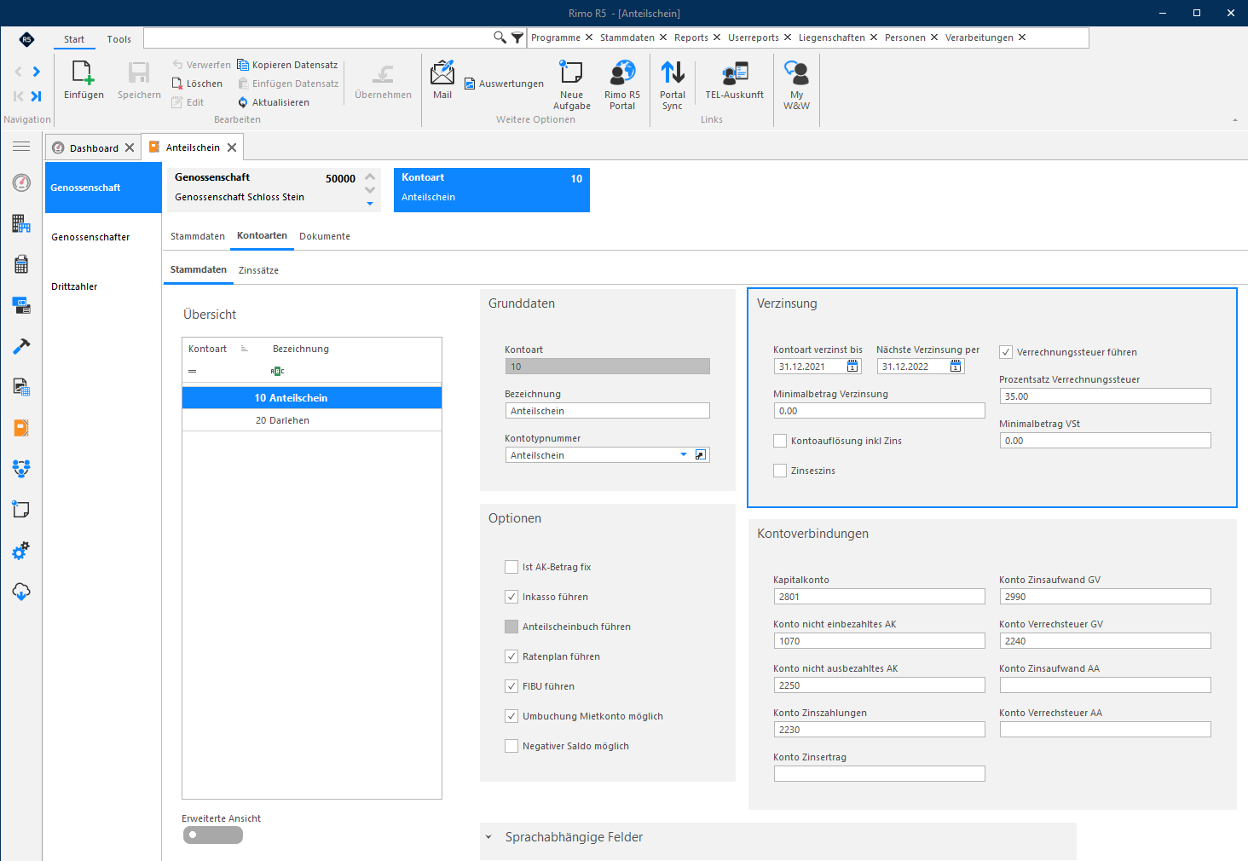
Task: Enable the Zinseszins checkbox
Action: coord(780,471)
